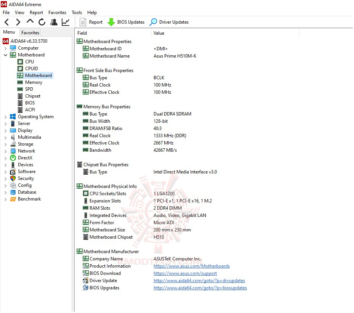The height and width of the screenshot is (313, 354).
Task: Open the Help menu
Action: coord(92,13)
